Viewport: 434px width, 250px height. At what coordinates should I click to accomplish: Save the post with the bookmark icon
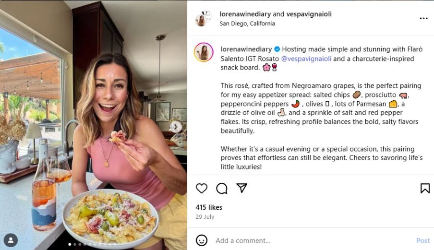[425, 188]
